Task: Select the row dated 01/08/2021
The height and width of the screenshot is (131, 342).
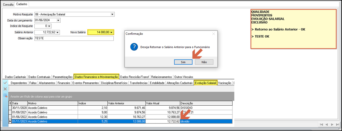Action: 120,112
